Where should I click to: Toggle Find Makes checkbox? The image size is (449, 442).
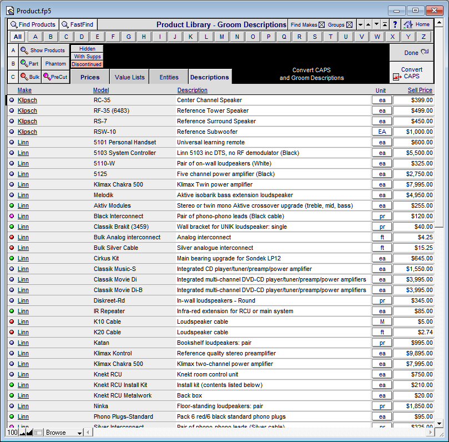coord(321,25)
